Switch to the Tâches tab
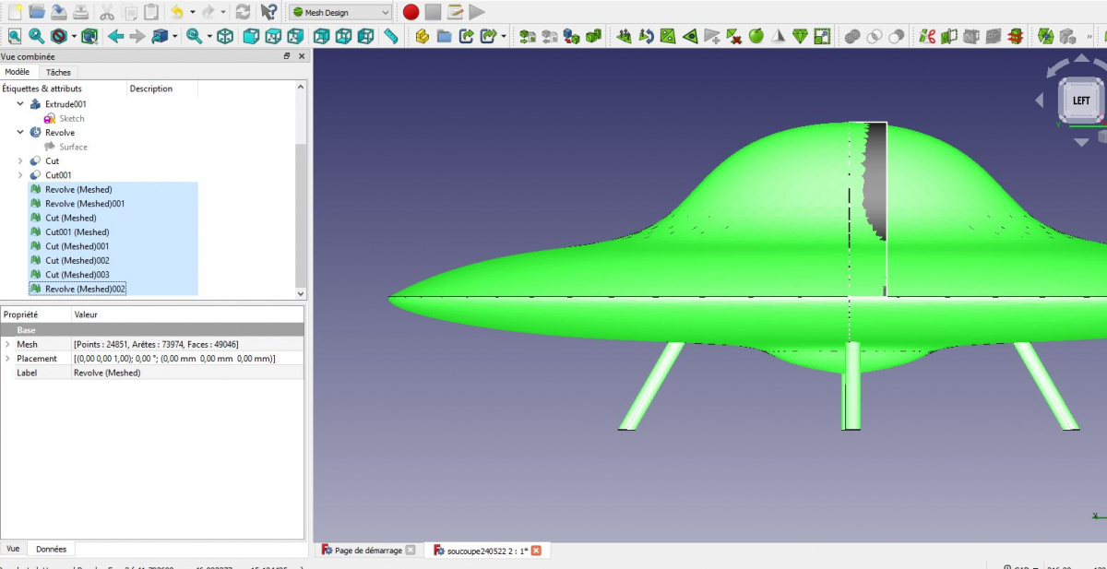 58,72
